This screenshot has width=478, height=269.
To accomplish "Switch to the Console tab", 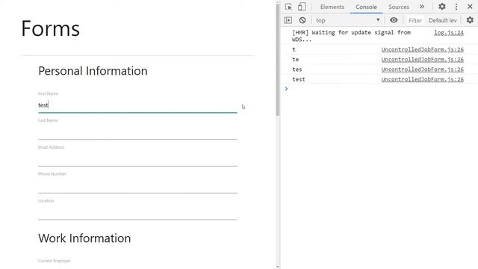I will point(366,7).
